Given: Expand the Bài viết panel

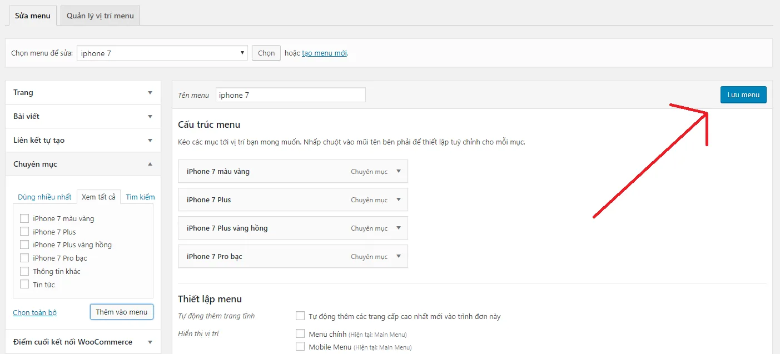Looking at the screenshot, I should [x=83, y=116].
